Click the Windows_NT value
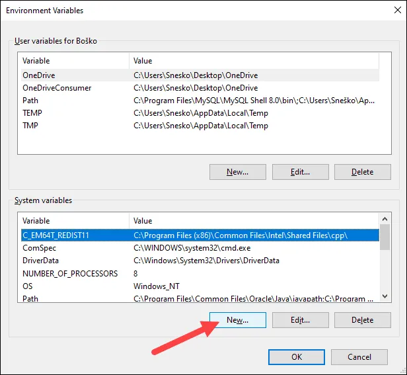This screenshot has width=407, height=375. coord(156,286)
